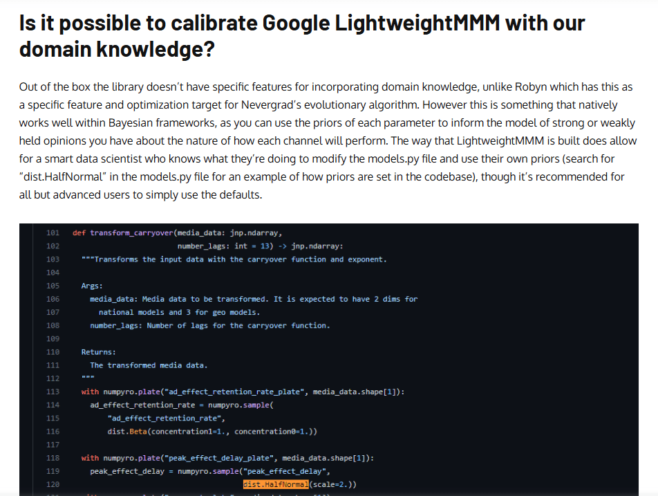Click the "dist.Beta(concentration1=1., concentration0=1.))" code
The image size is (658, 496).
tap(212, 432)
